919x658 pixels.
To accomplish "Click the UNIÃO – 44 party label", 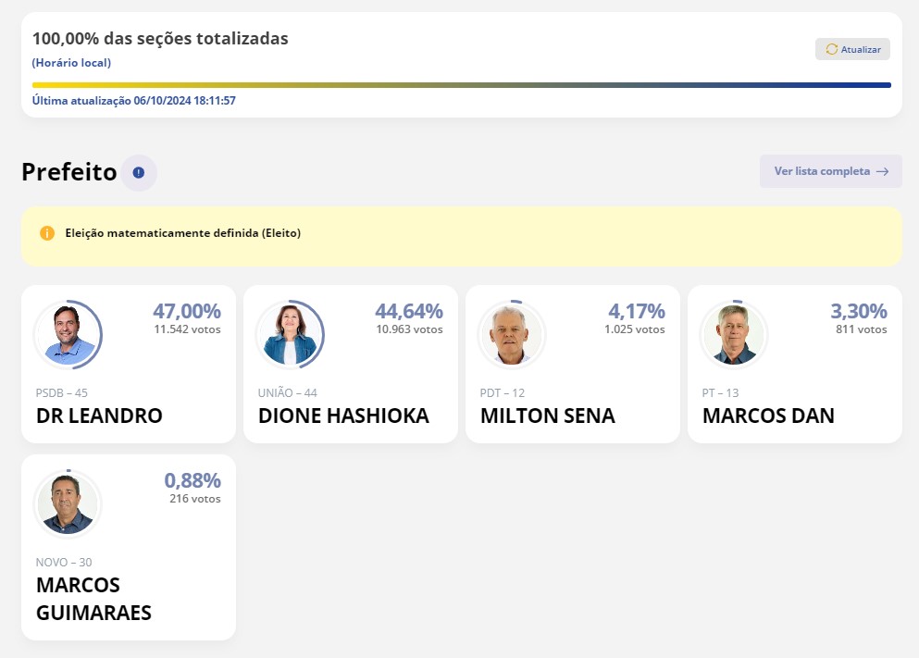I will coord(287,392).
